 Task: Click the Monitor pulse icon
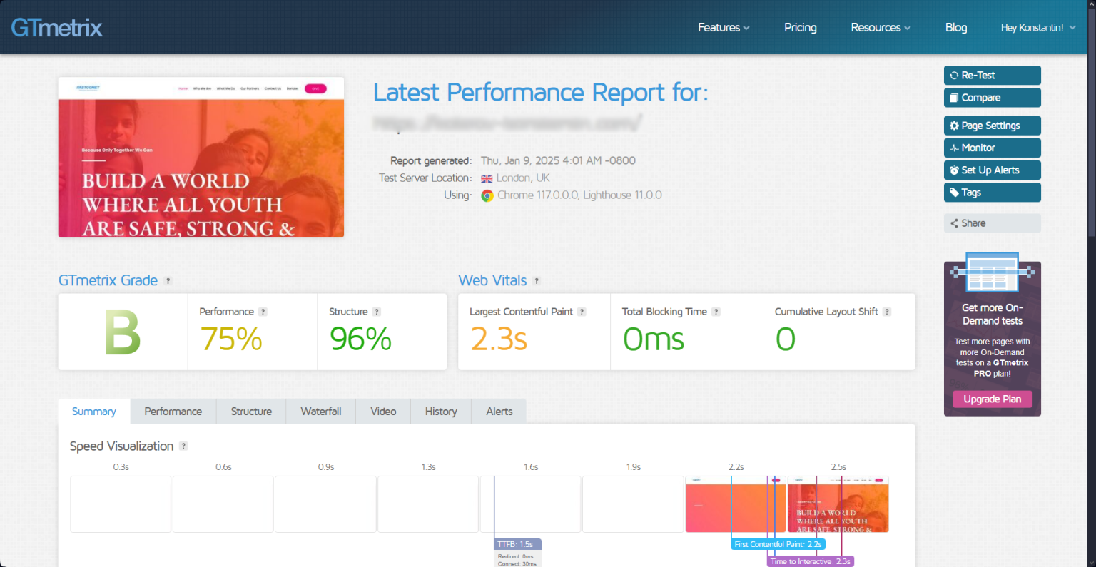click(955, 148)
